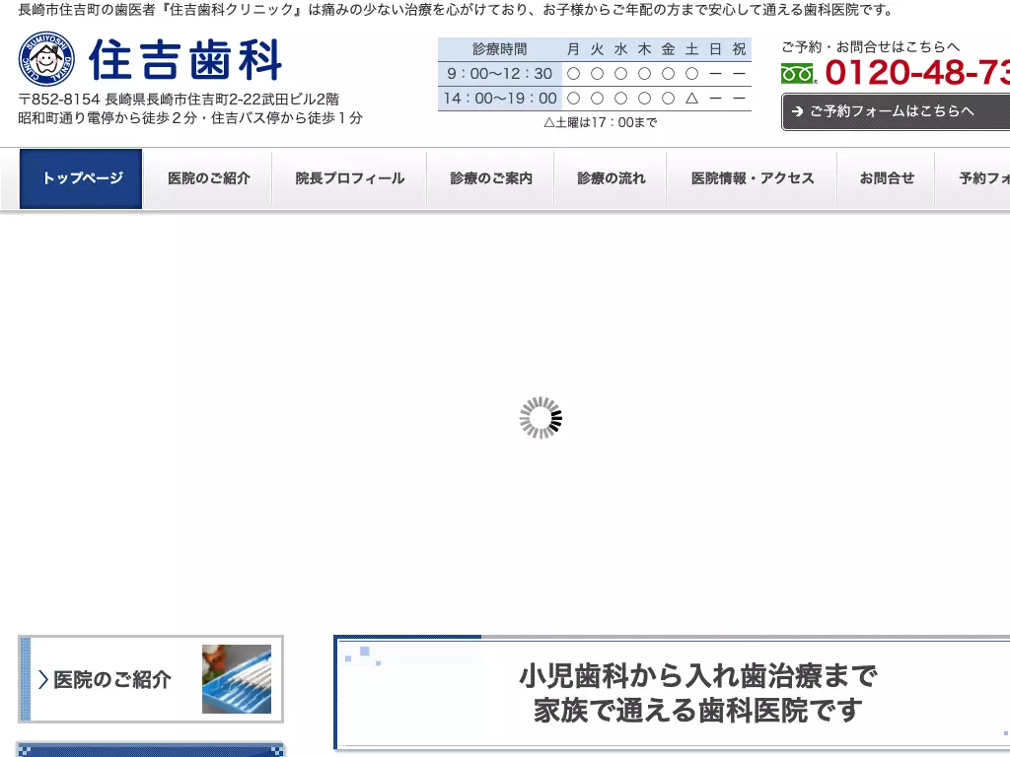Click the triangle mark for Saturday afternoon

pyautogui.click(x=691, y=99)
